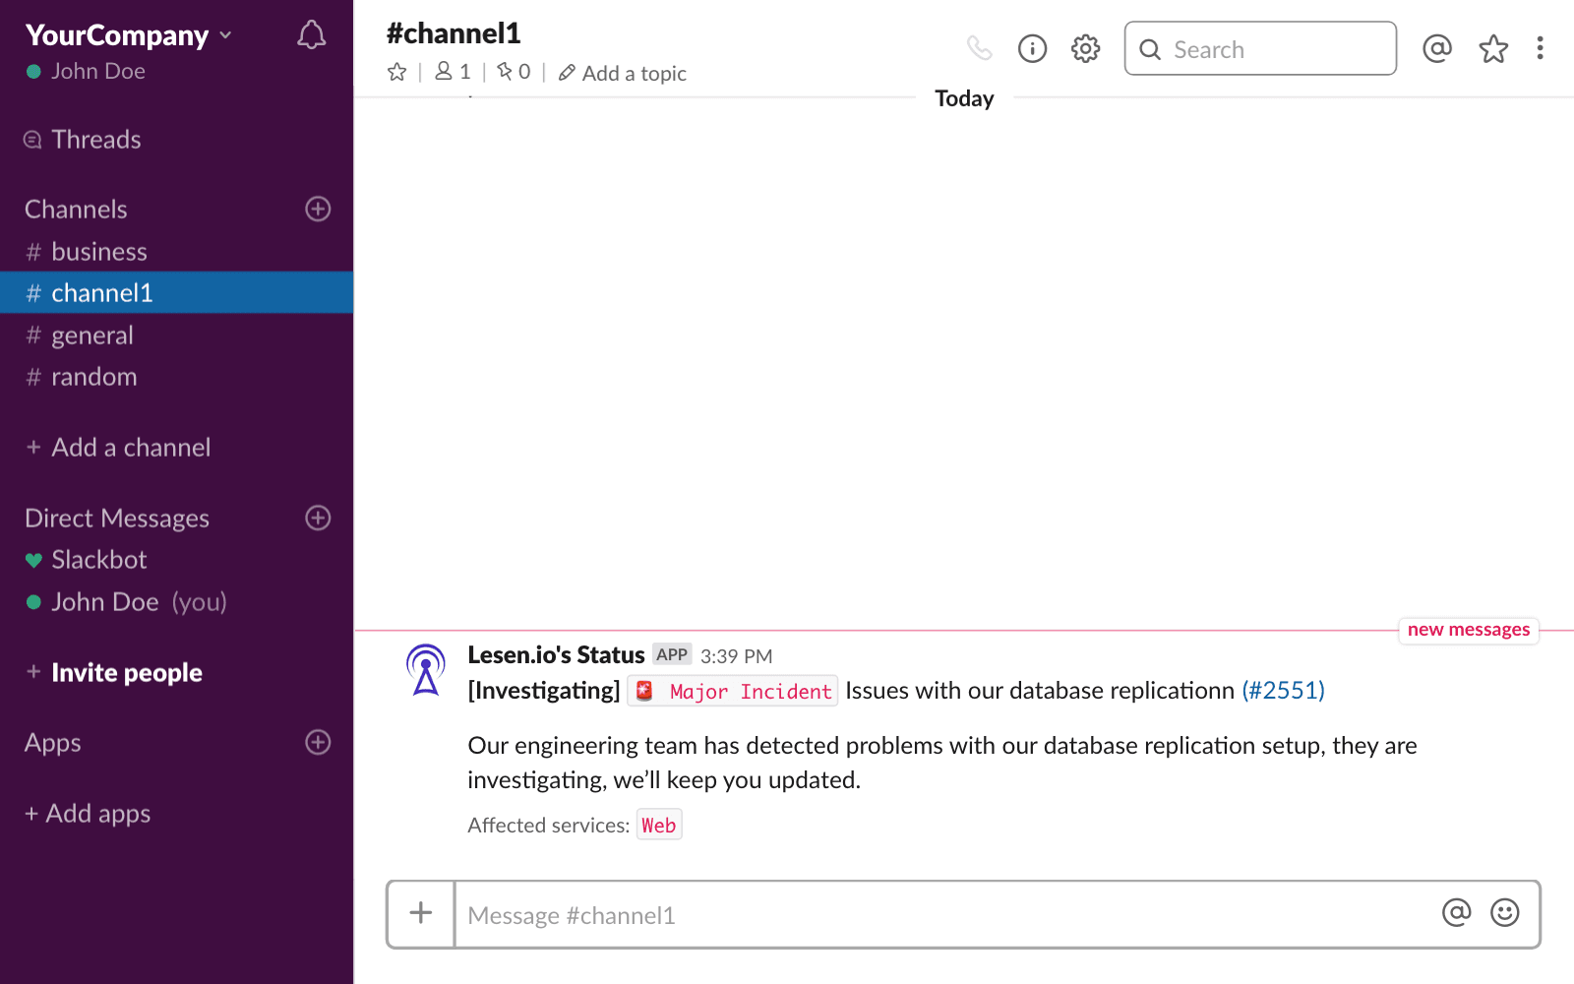This screenshot has width=1574, height=984.
Task: Show mentions with header @ icon
Action: click(x=1437, y=48)
